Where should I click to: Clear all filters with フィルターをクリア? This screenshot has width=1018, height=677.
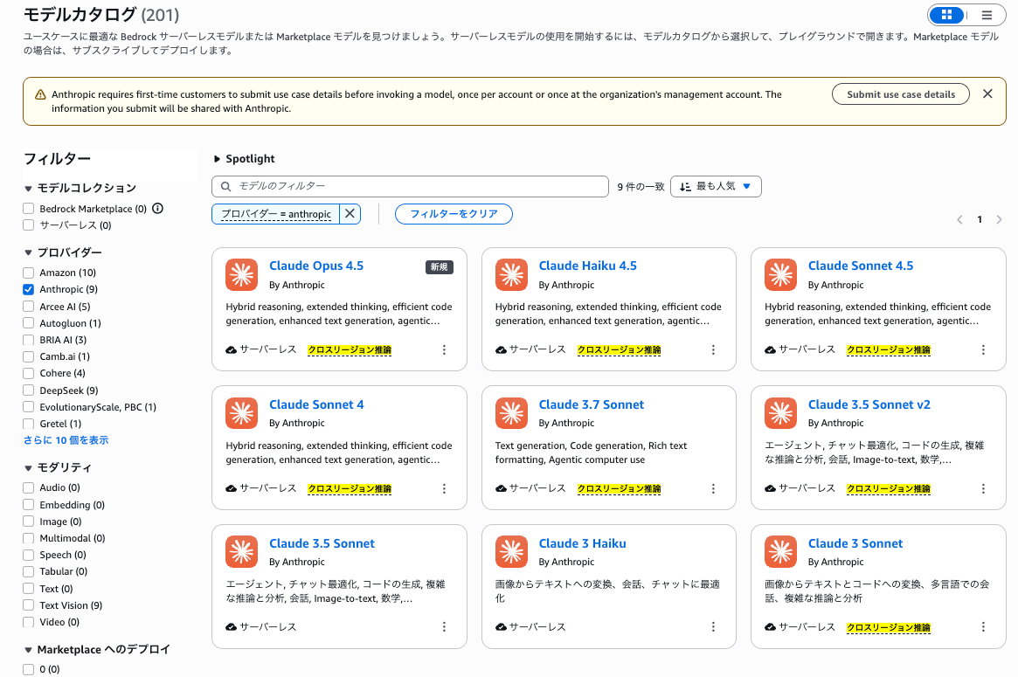454,214
